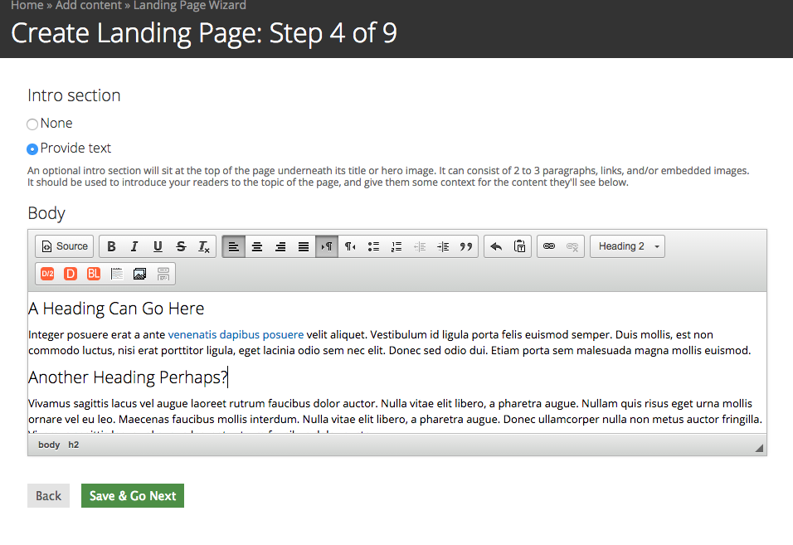
Task: Center-align the text
Action: click(x=257, y=246)
